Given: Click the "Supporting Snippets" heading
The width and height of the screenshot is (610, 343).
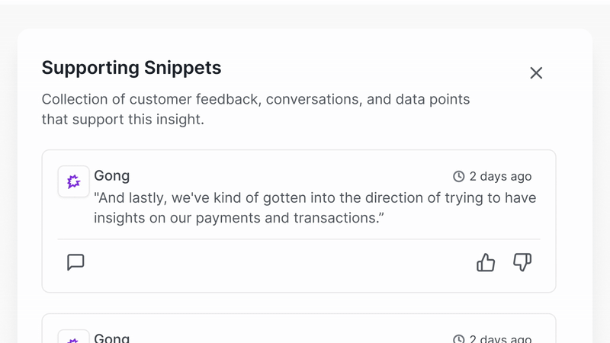Looking at the screenshot, I should tap(131, 68).
